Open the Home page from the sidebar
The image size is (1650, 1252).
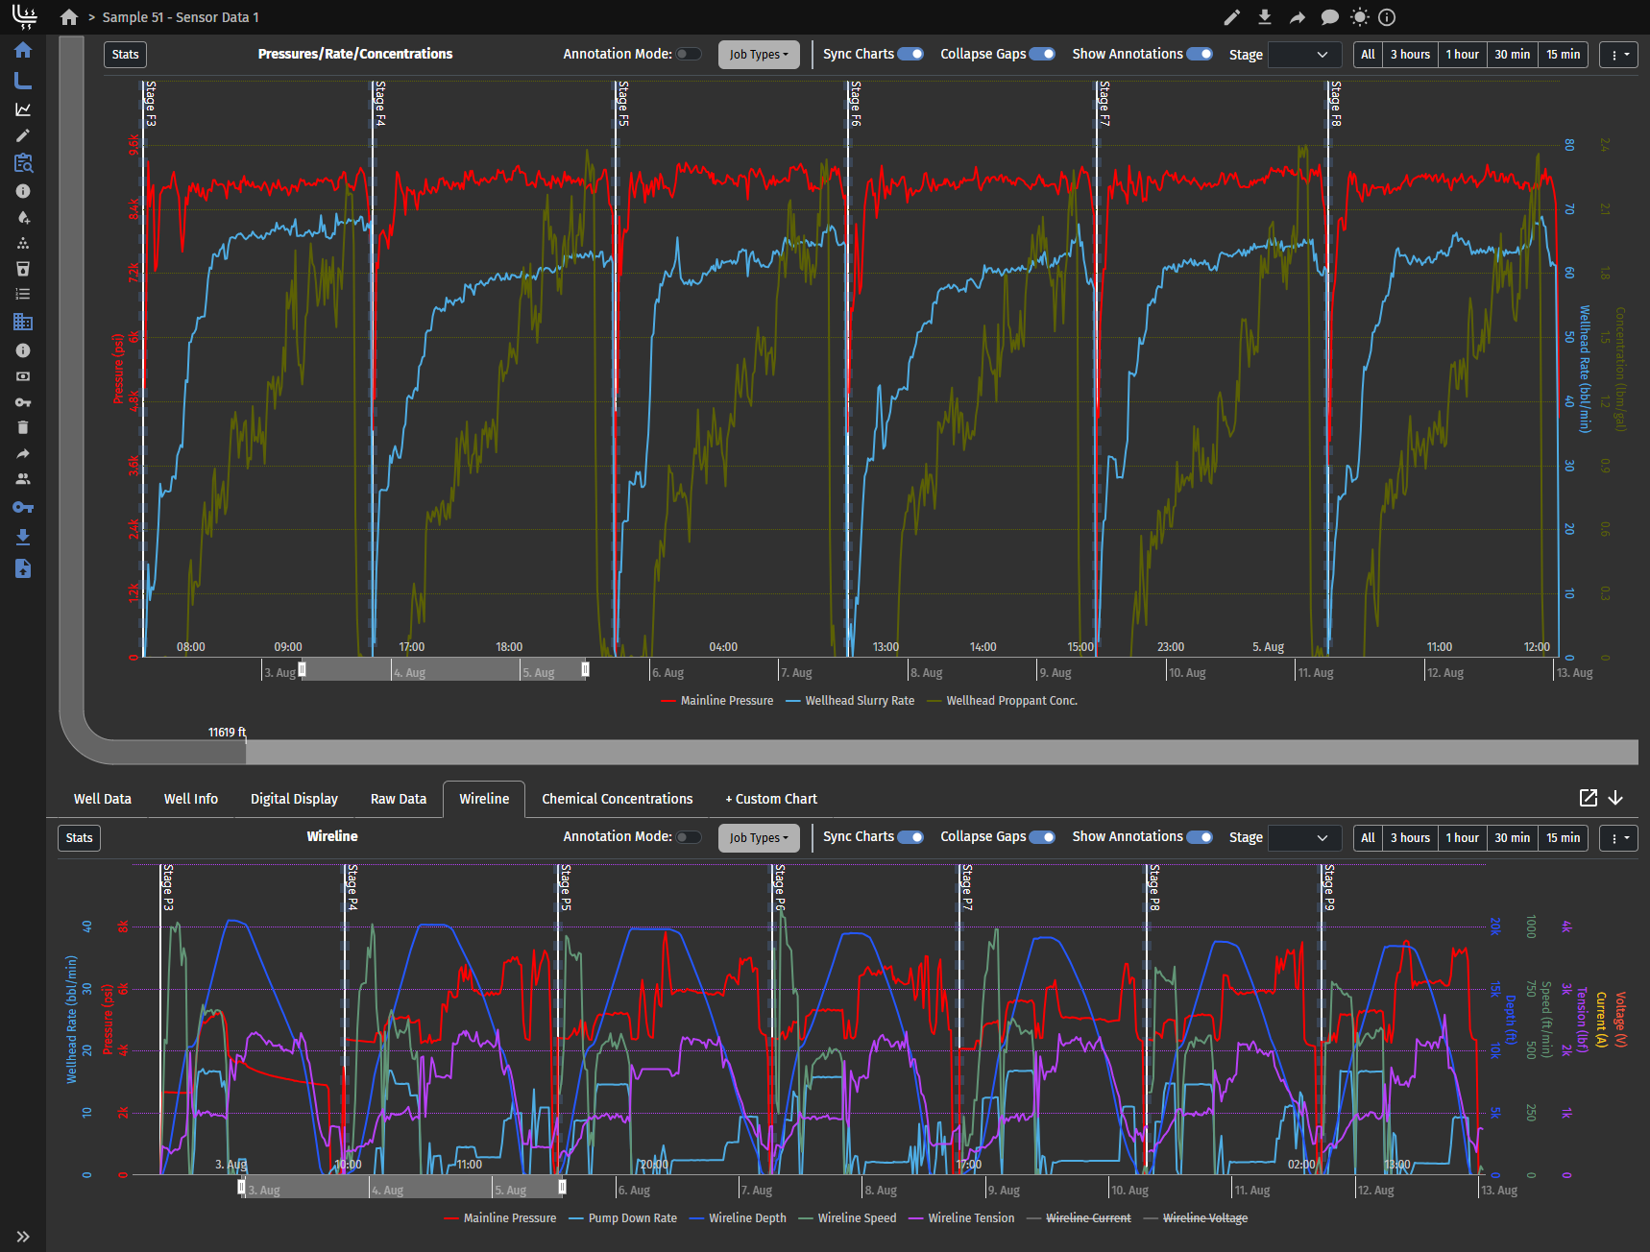click(x=22, y=50)
